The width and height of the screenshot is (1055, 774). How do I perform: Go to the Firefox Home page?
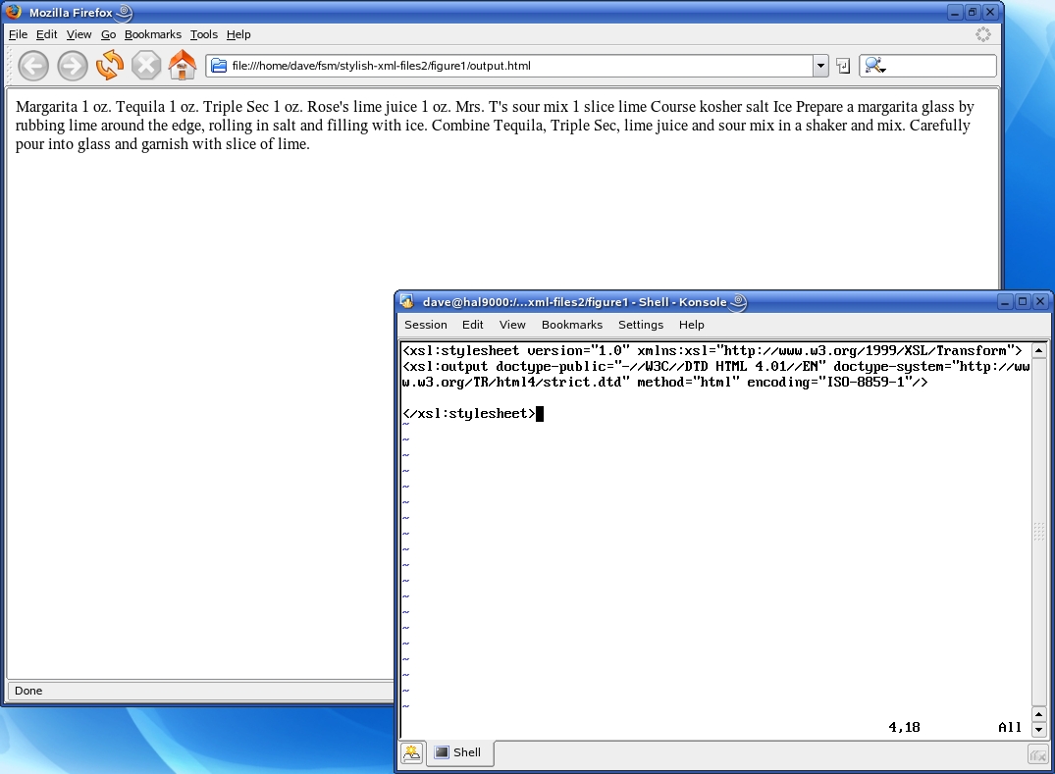[183, 65]
